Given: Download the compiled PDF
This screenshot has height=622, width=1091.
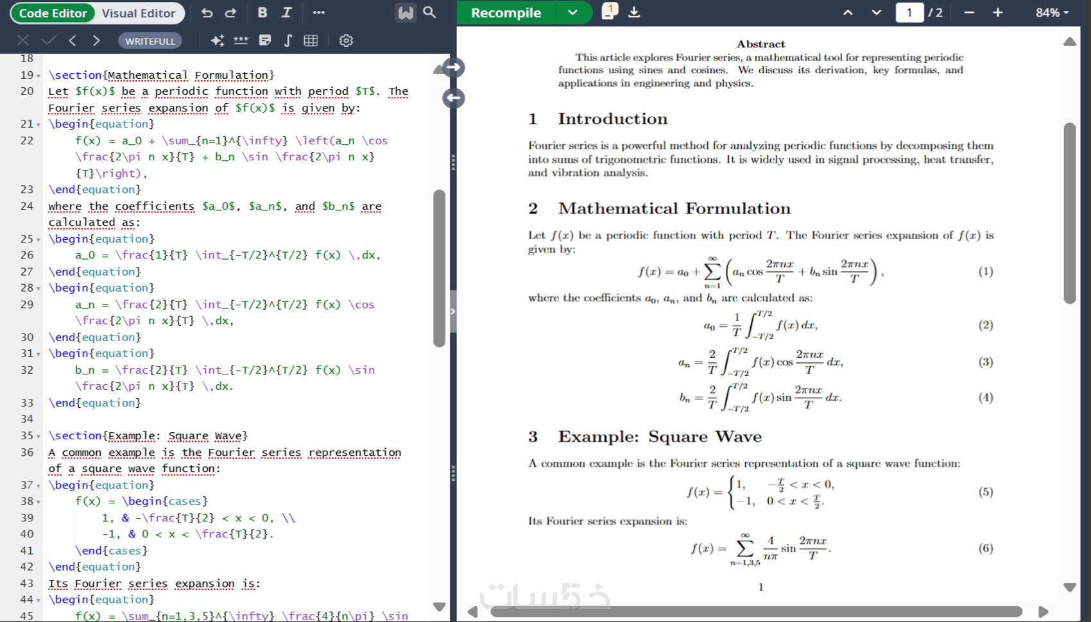Looking at the screenshot, I should click(x=634, y=13).
